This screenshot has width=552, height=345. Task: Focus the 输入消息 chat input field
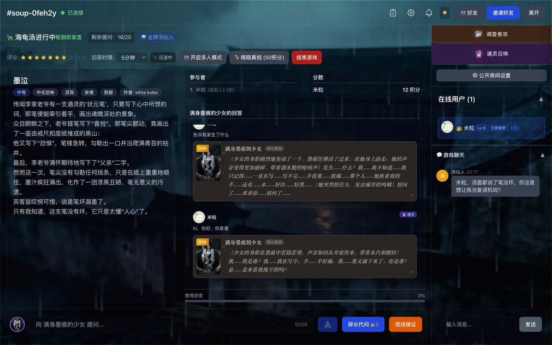(478, 324)
